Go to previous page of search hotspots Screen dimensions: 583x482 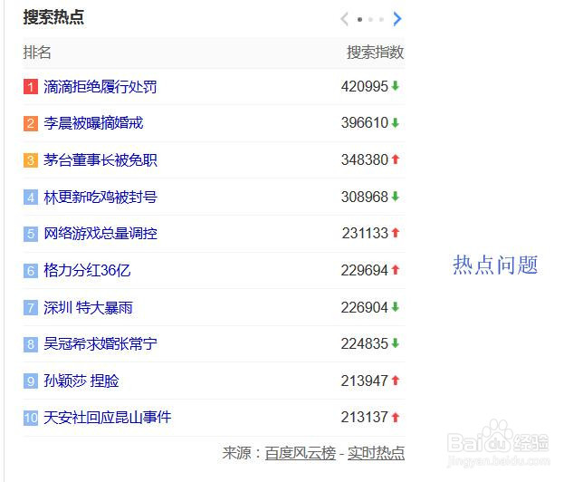pos(344,19)
